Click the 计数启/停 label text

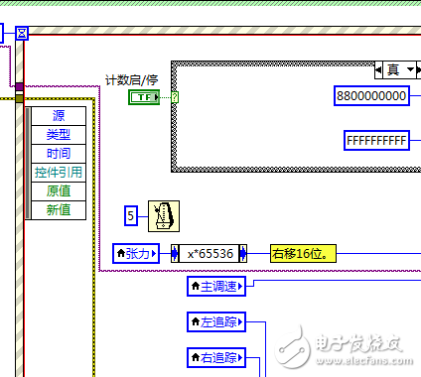tap(132, 80)
